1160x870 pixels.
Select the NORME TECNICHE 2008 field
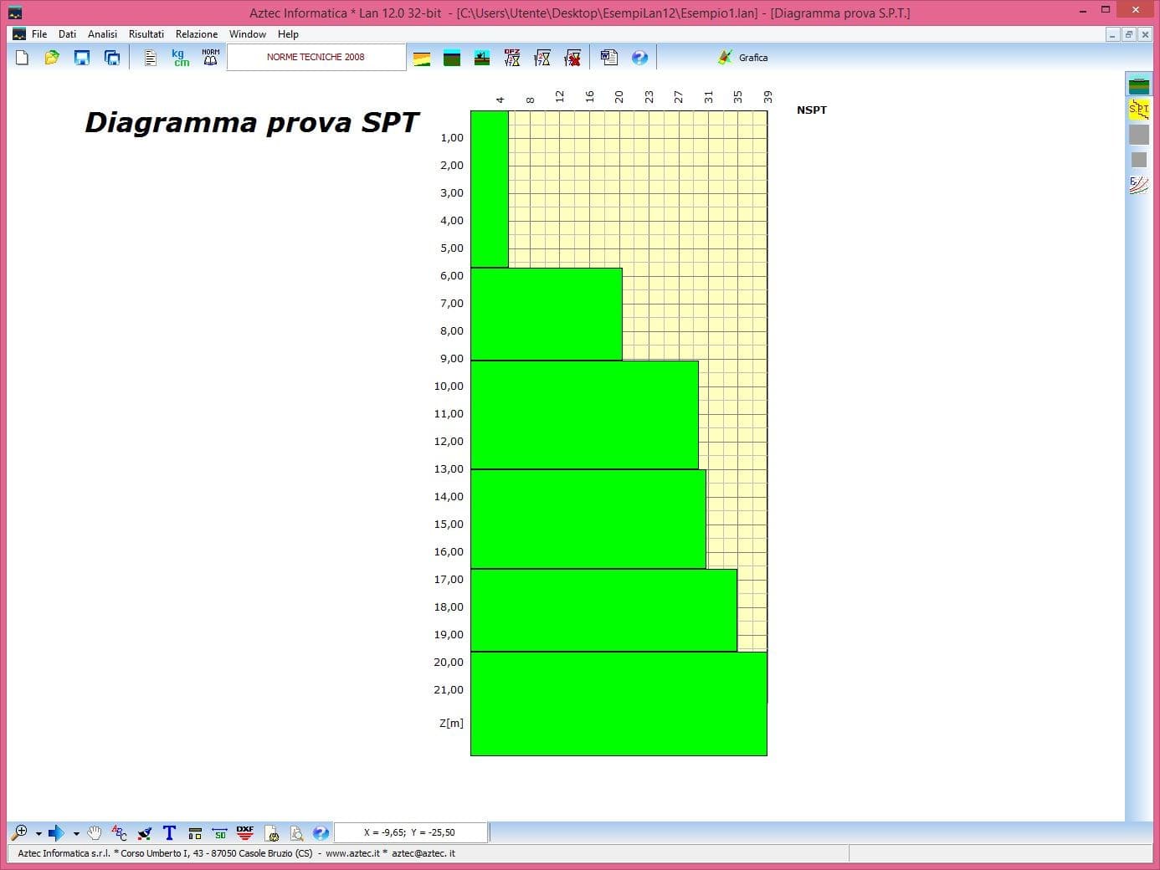[x=316, y=57]
